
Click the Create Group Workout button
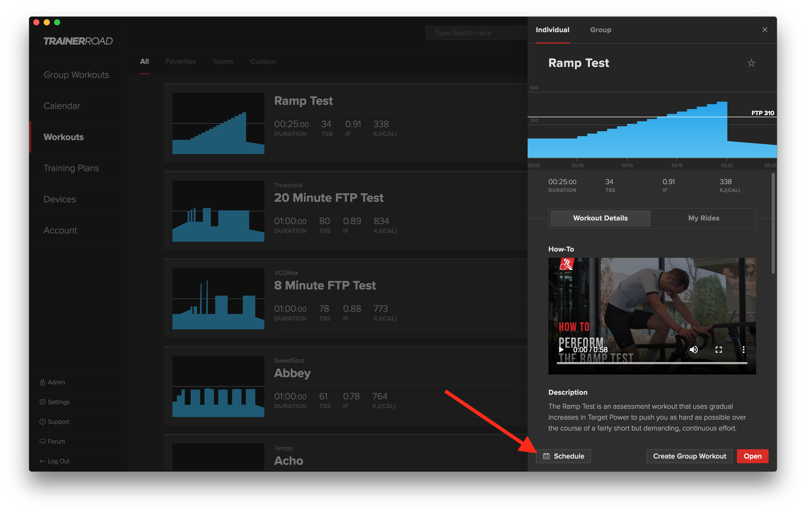[x=689, y=456]
